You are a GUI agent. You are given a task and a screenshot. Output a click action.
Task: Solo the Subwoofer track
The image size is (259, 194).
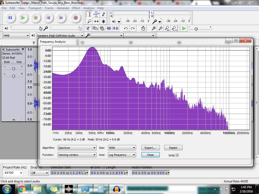coord(19,62)
